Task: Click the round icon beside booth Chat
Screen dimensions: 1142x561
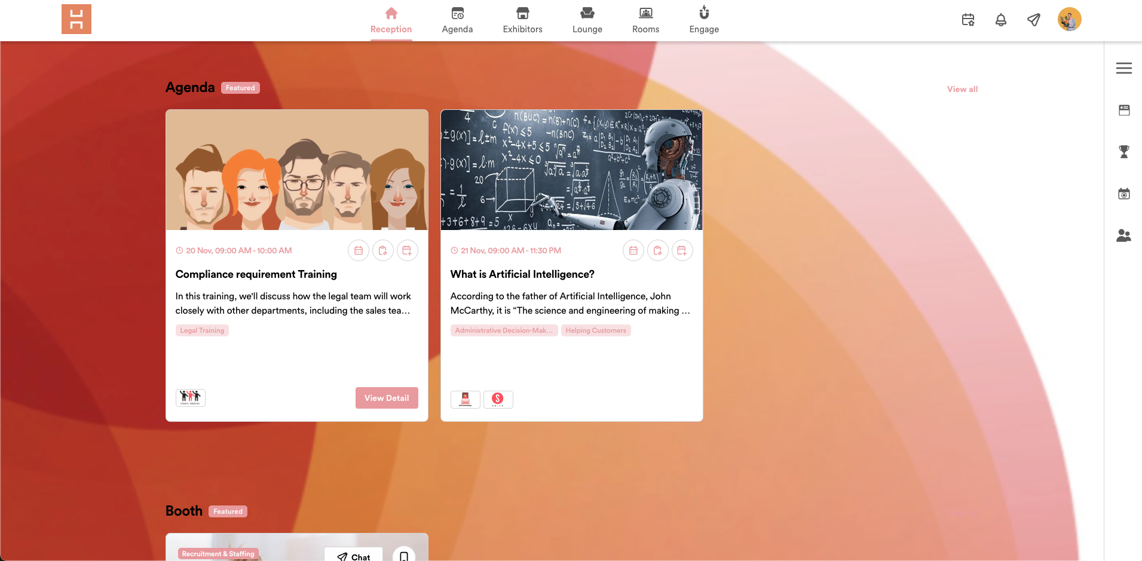Action: click(x=404, y=554)
